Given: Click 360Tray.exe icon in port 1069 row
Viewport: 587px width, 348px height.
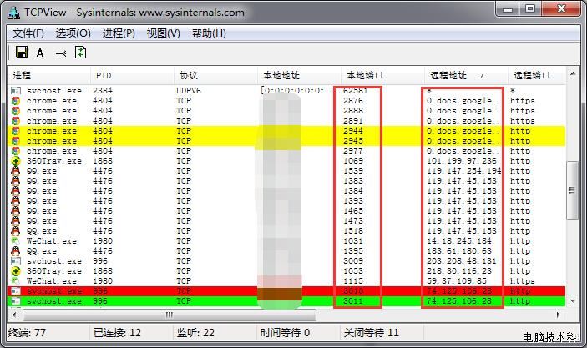Looking at the screenshot, I should coord(15,161).
